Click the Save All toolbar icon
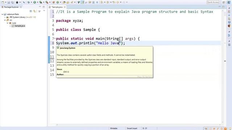Screen dimensions: 232x130 (x=12, y=2)
